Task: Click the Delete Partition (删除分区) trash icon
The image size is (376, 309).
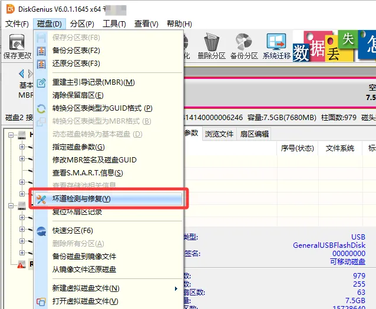Action: pos(212,42)
